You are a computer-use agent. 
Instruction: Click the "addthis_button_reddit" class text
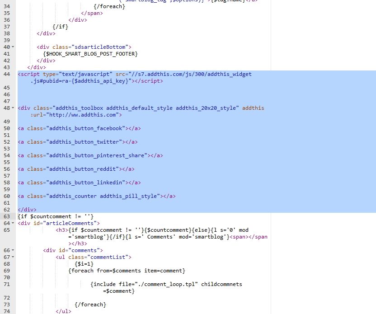[x=83, y=169]
